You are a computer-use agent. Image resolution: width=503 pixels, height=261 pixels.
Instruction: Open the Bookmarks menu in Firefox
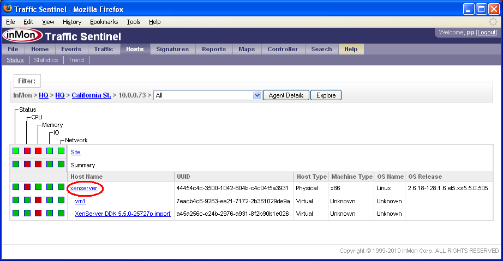click(x=104, y=22)
